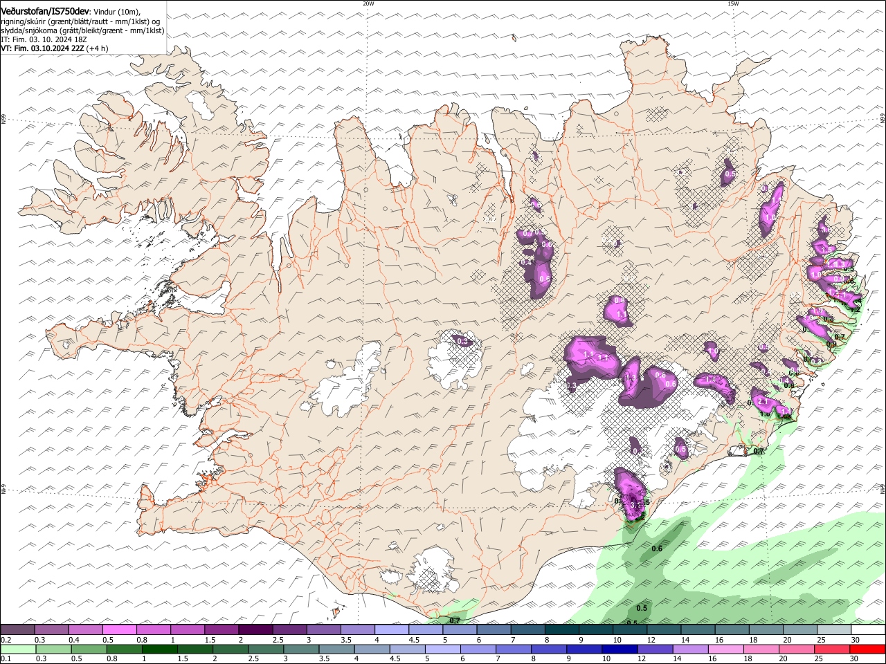Click the dark purple snow swatch between 2 and 2.5

click(x=255, y=629)
